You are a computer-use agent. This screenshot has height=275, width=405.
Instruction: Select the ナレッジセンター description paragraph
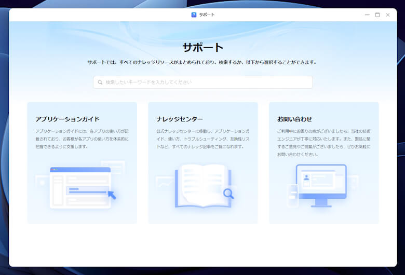(x=203, y=139)
